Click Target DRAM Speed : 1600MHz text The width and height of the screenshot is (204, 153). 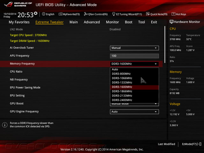(x=30, y=41)
